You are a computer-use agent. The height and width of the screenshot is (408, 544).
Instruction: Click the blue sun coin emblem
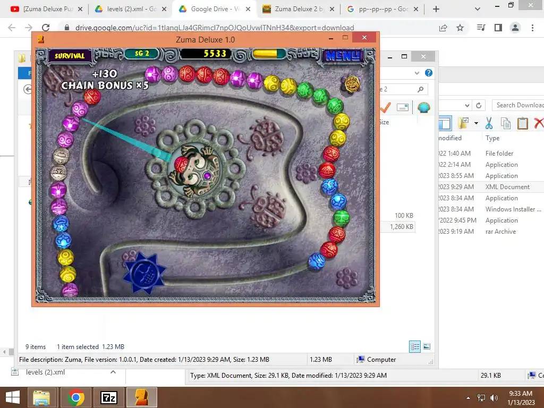pos(144,274)
